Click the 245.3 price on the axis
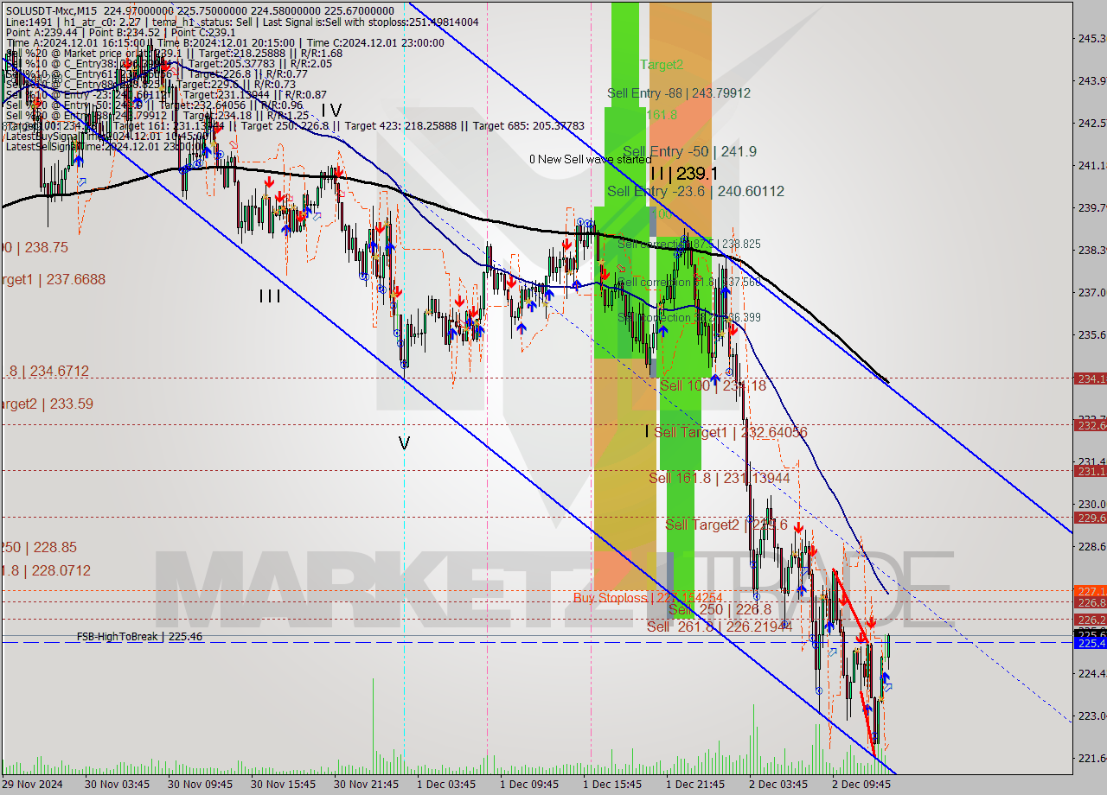1107x795 pixels. 1091,38
